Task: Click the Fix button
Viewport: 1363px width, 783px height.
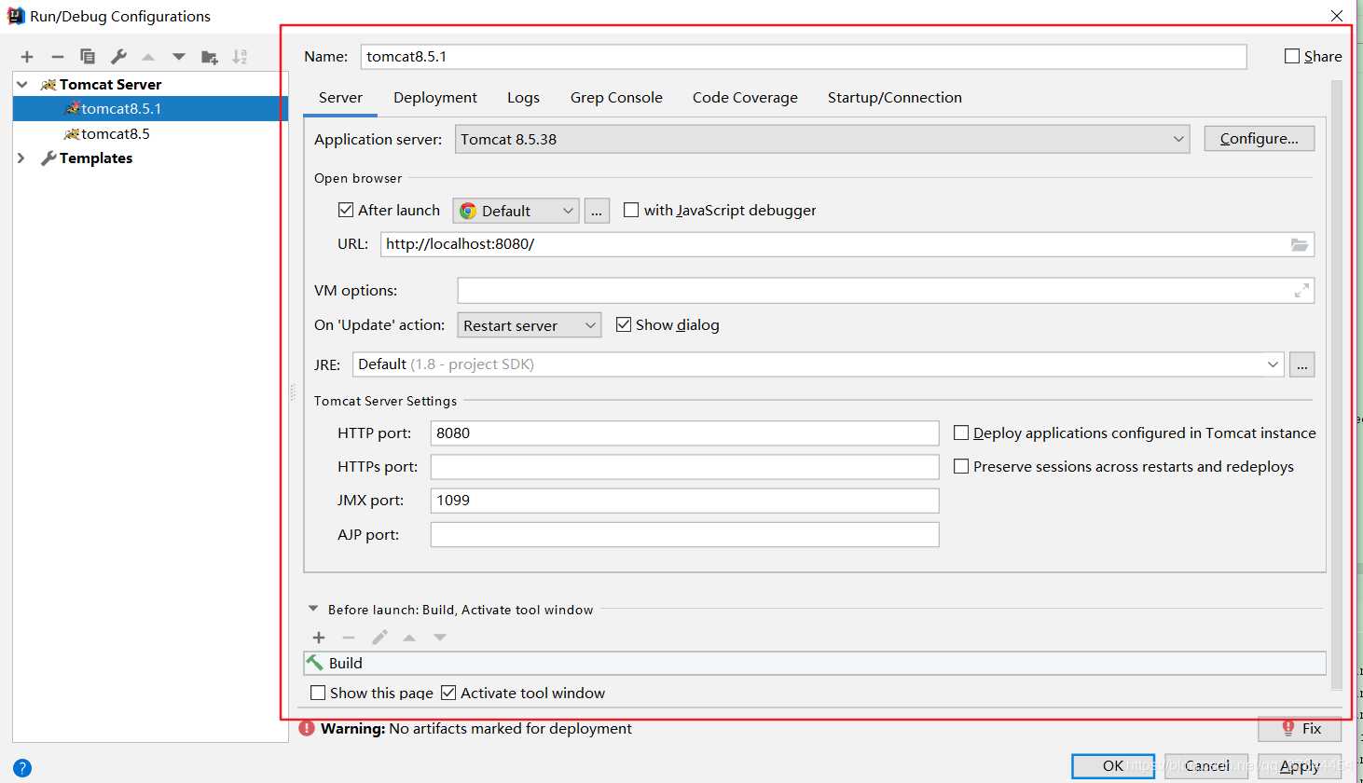Action: [1300, 729]
